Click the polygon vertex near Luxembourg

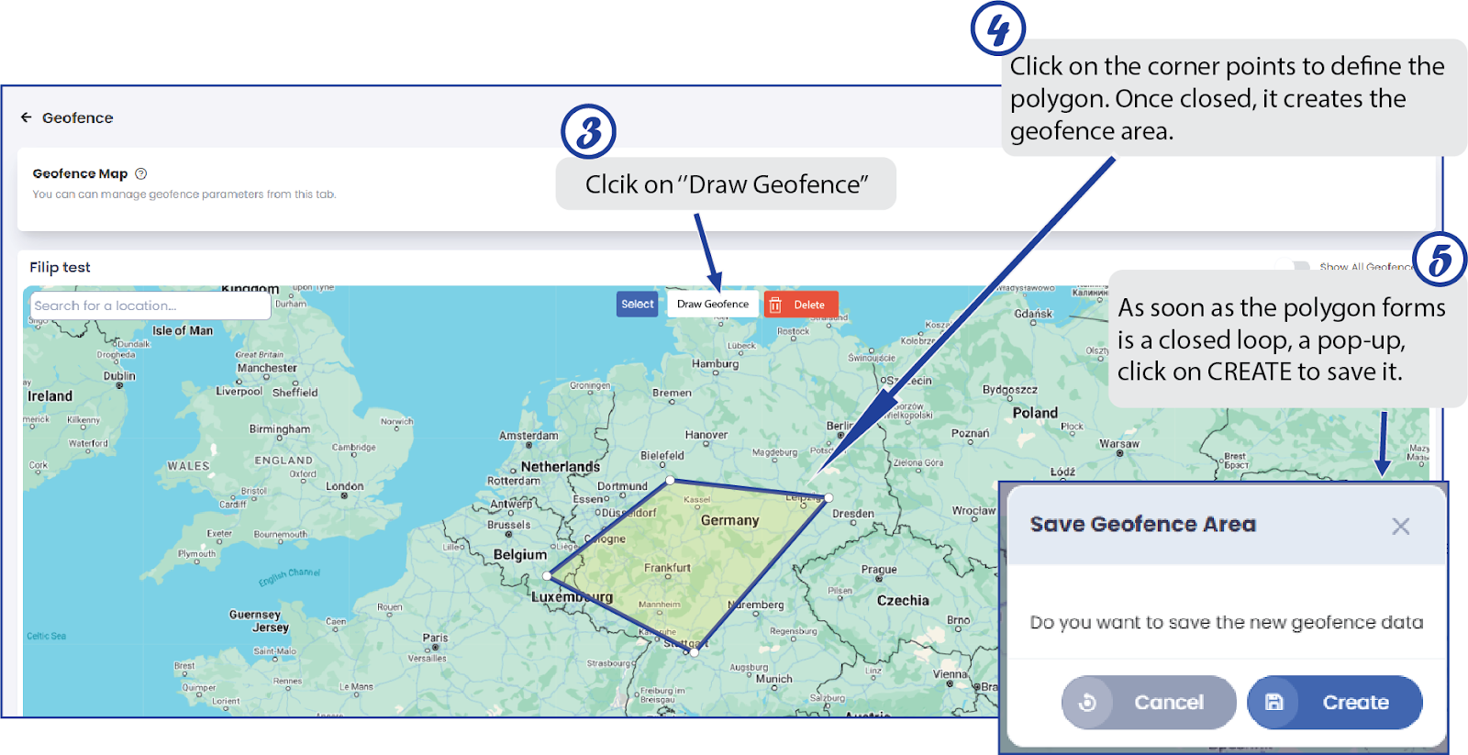click(x=548, y=576)
